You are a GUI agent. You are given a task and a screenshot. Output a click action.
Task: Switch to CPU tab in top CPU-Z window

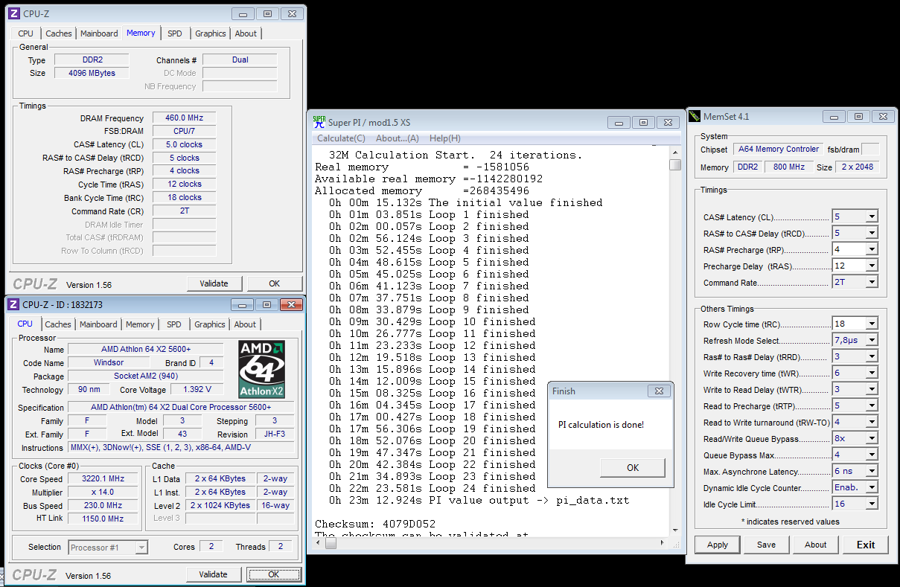[x=25, y=33]
